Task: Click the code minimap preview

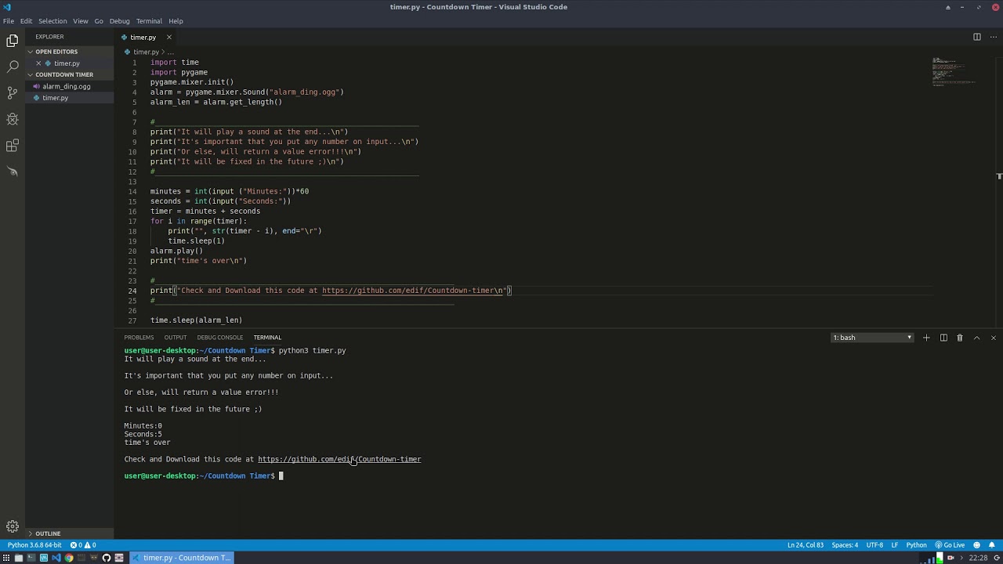Action: click(954, 71)
